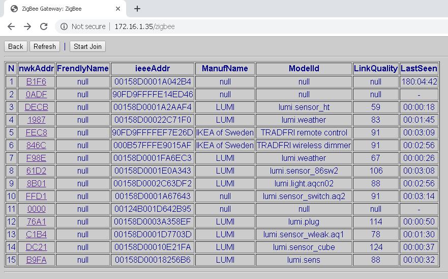Open the FEC8 TRADFRI remote link
Viewport: 448px width, 279px height.
[36, 132]
